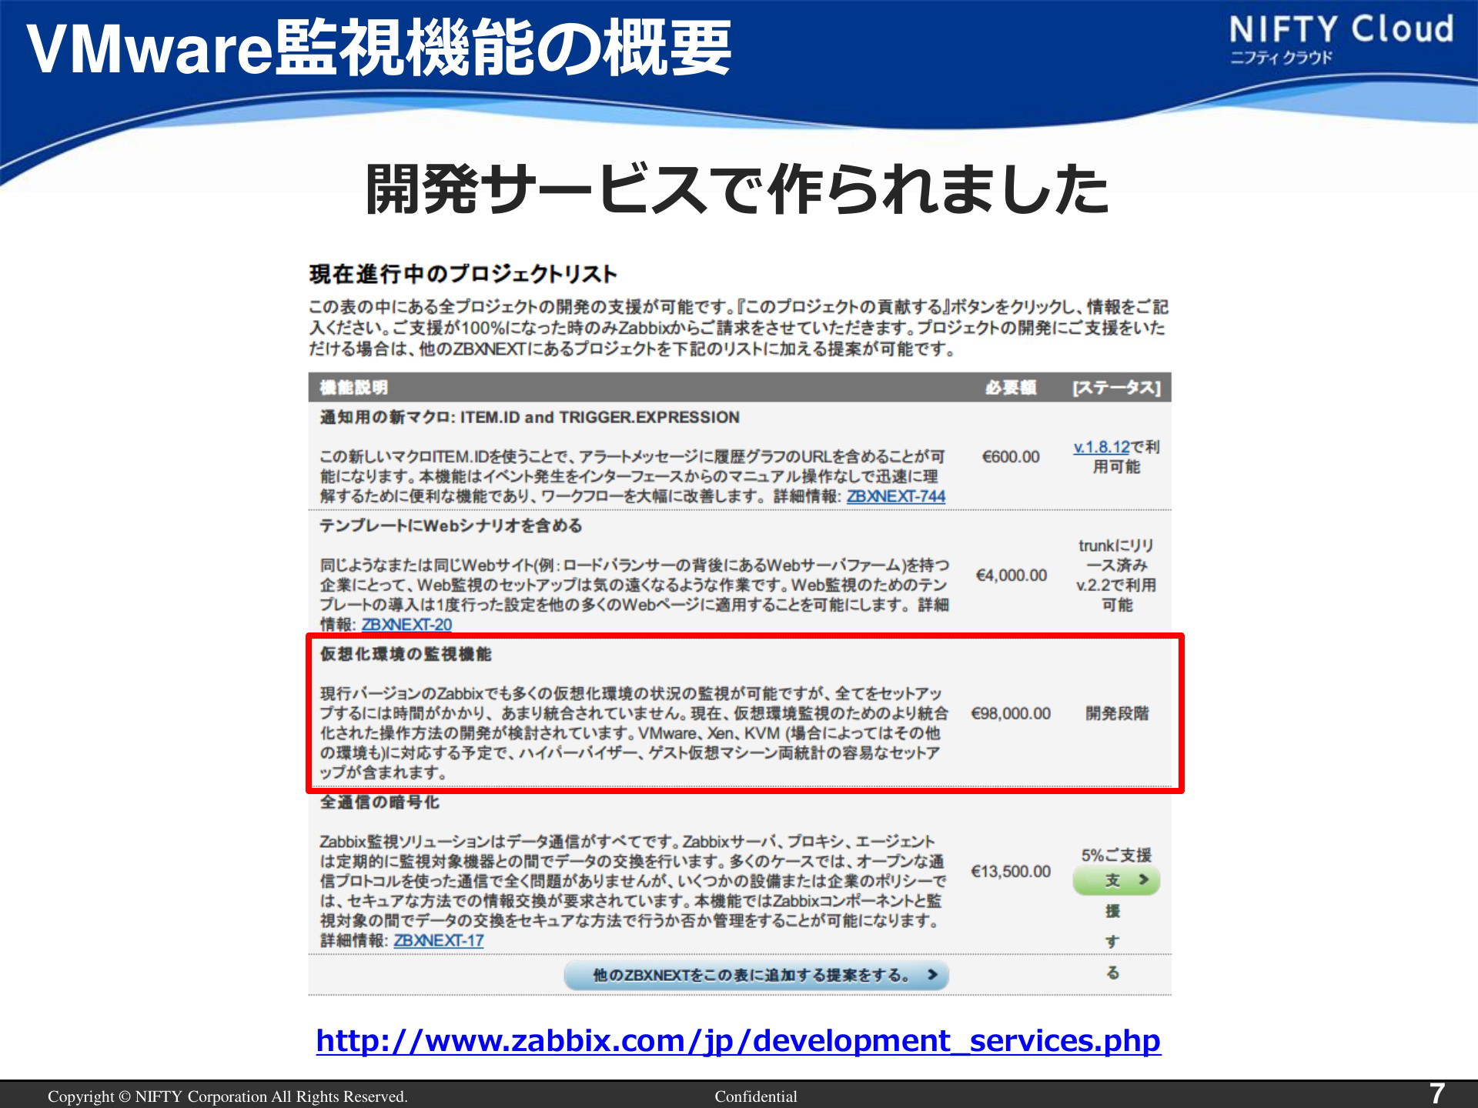Click the 他のZBXNEXTをこの表に追加する提案 button
This screenshot has width=1478, height=1108.
pyautogui.click(x=756, y=975)
